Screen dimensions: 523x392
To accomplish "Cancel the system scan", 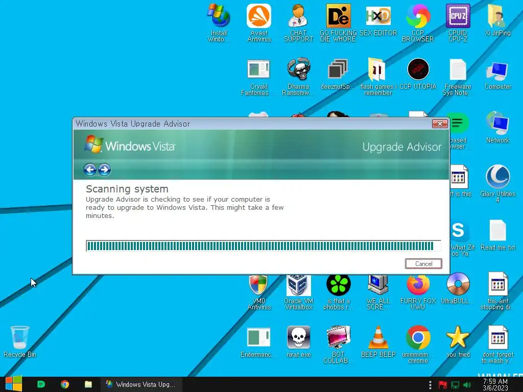I will pyautogui.click(x=423, y=264).
